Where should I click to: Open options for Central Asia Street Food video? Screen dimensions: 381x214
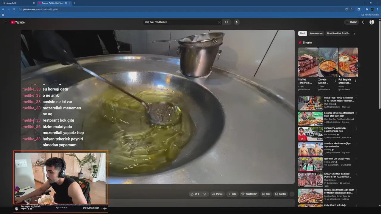click(357, 190)
